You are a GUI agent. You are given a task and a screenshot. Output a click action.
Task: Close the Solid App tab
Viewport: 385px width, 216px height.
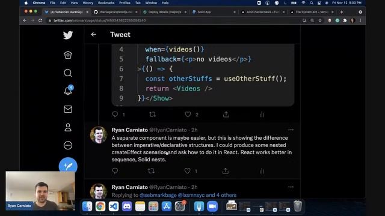[x=235, y=12]
